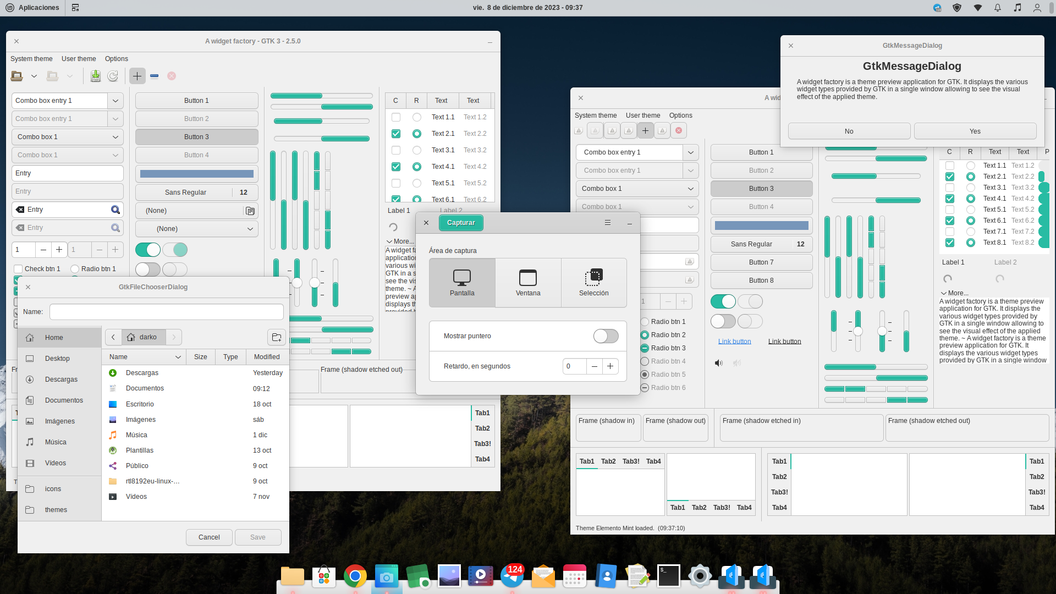The width and height of the screenshot is (1056, 594).
Task: Open the Settings gear in the dock
Action: click(x=700, y=576)
